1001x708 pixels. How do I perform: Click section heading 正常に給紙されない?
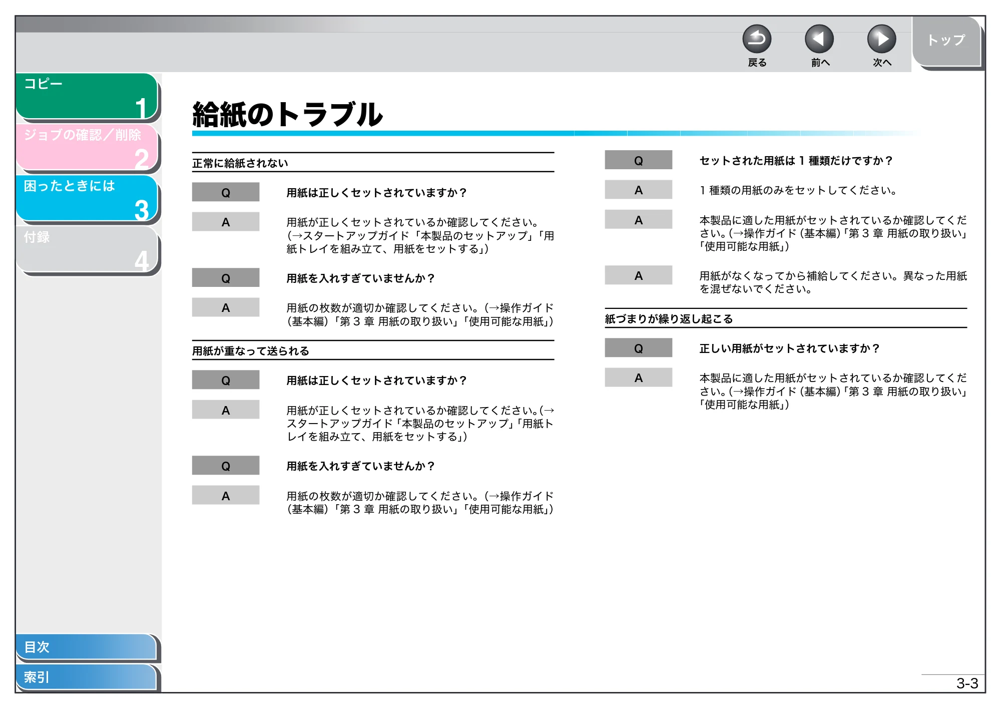[x=240, y=163]
